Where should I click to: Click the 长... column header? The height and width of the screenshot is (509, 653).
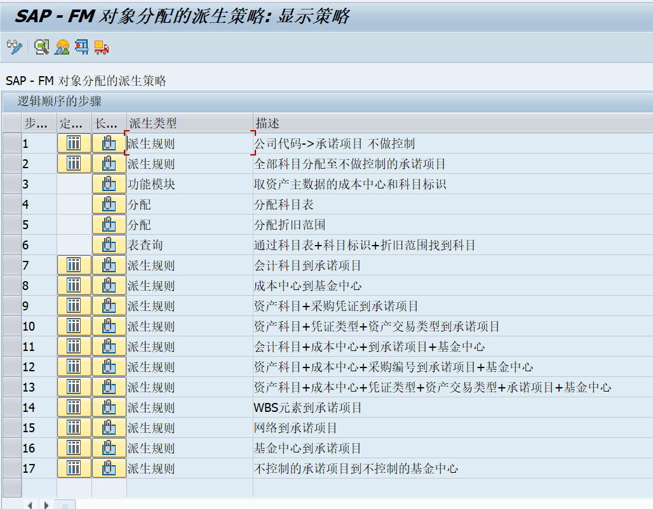(109, 123)
